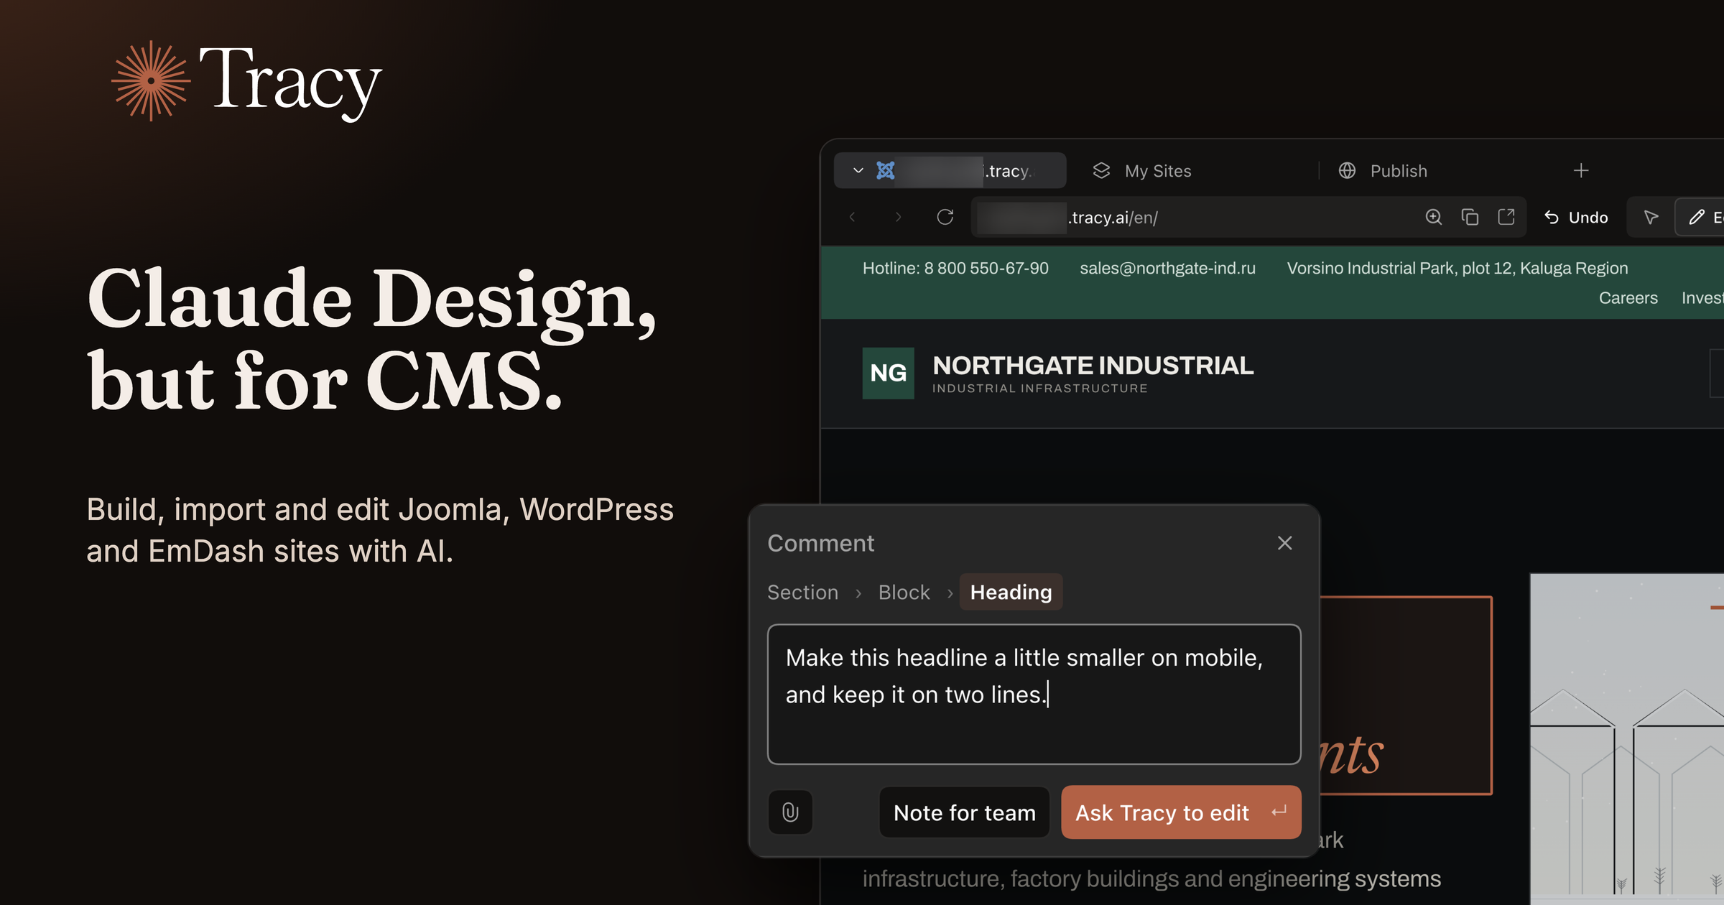Select Block in the breadcrumb
The width and height of the screenshot is (1724, 905).
904,593
